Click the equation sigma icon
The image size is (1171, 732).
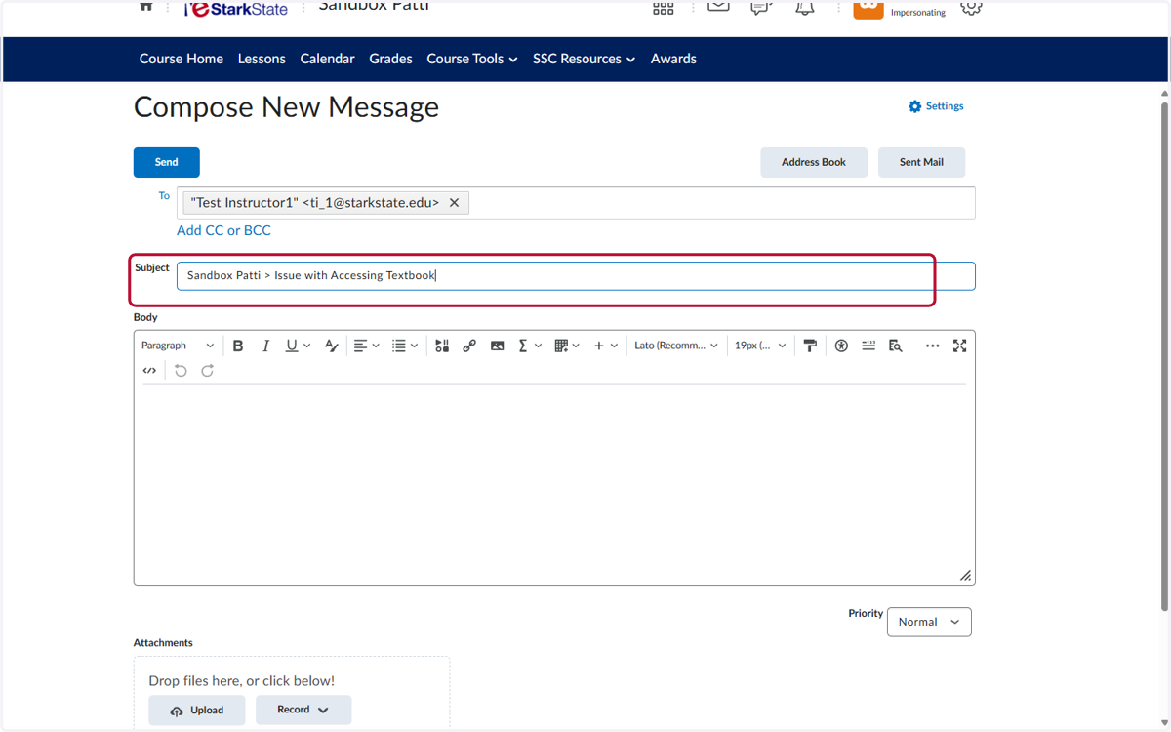[x=523, y=346]
